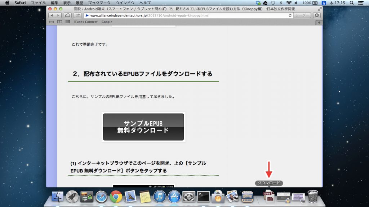Open the 表示 menu

(67, 3)
